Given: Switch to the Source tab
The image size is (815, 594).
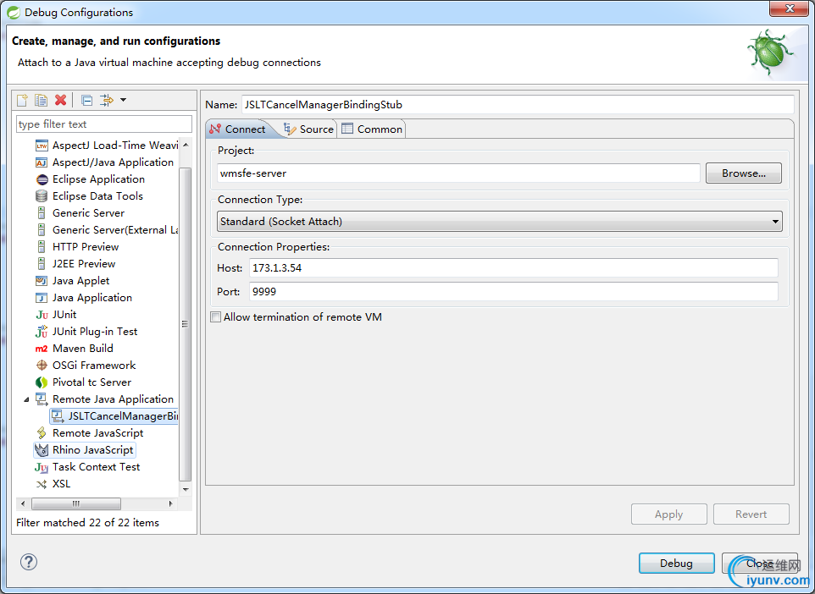Looking at the screenshot, I should coord(309,129).
